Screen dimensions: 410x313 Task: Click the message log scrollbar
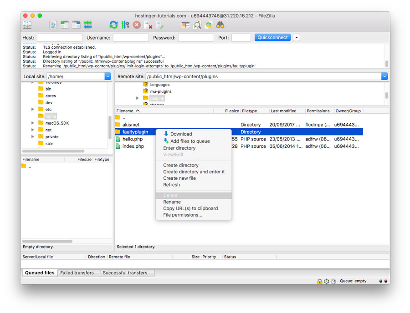pyautogui.click(x=386, y=64)
